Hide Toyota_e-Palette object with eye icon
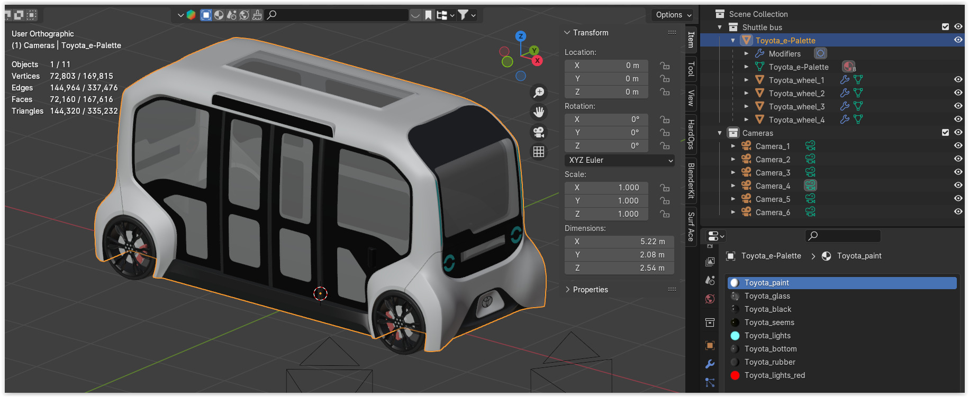The height and width of the screenshot is (397, 969). 958,40
